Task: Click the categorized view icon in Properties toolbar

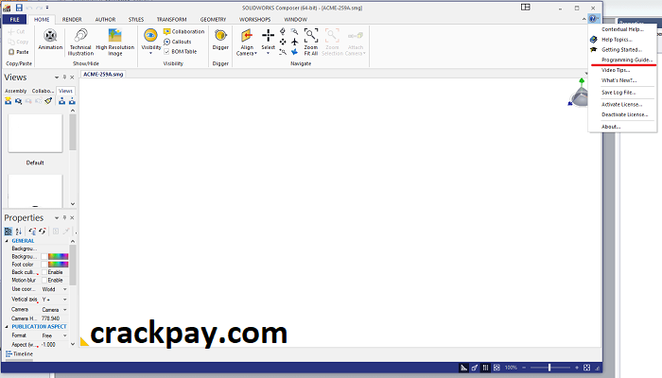Action: tap(8, 232)
